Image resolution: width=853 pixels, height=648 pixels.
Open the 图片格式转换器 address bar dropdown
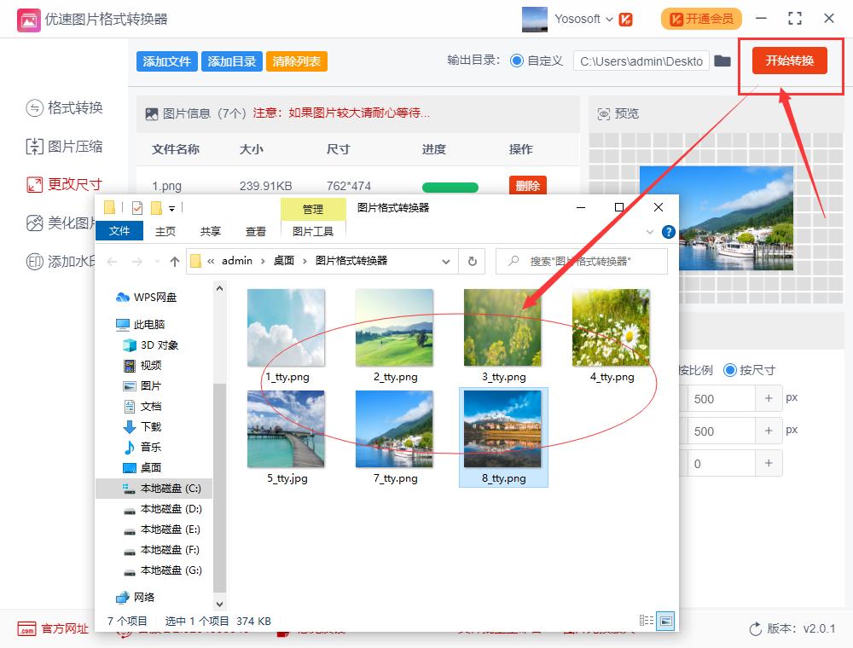(x=445, y=262)
